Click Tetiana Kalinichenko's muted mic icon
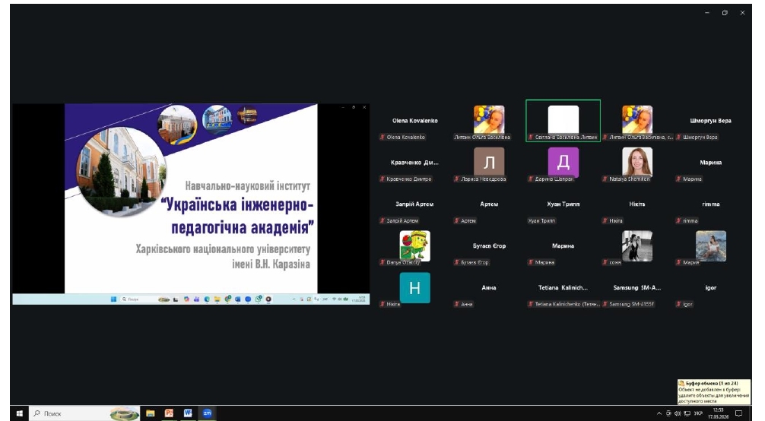Screen dimensions: 765x421 pos(531,304)
